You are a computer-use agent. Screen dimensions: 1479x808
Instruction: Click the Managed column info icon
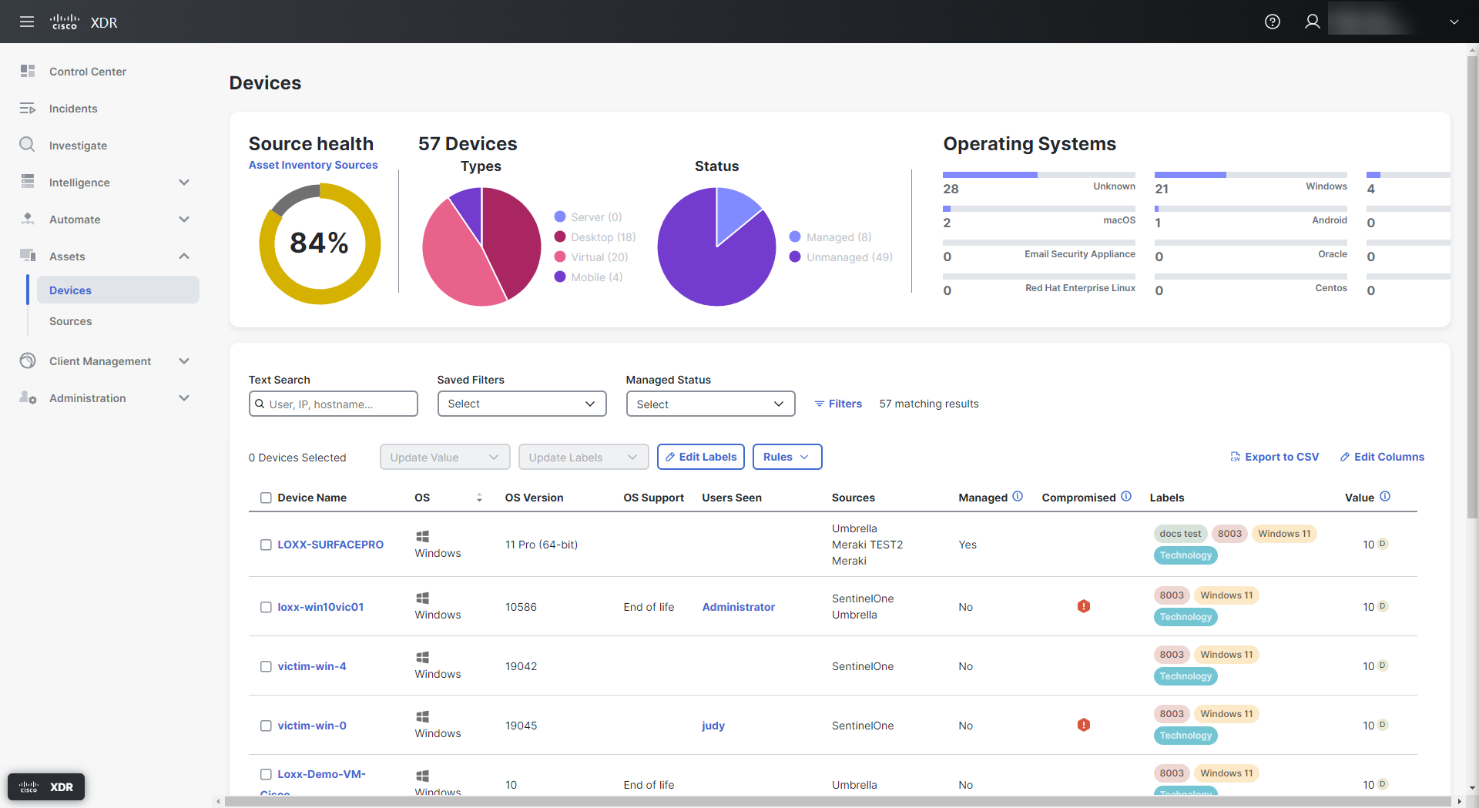click(x=1018, y=497)
